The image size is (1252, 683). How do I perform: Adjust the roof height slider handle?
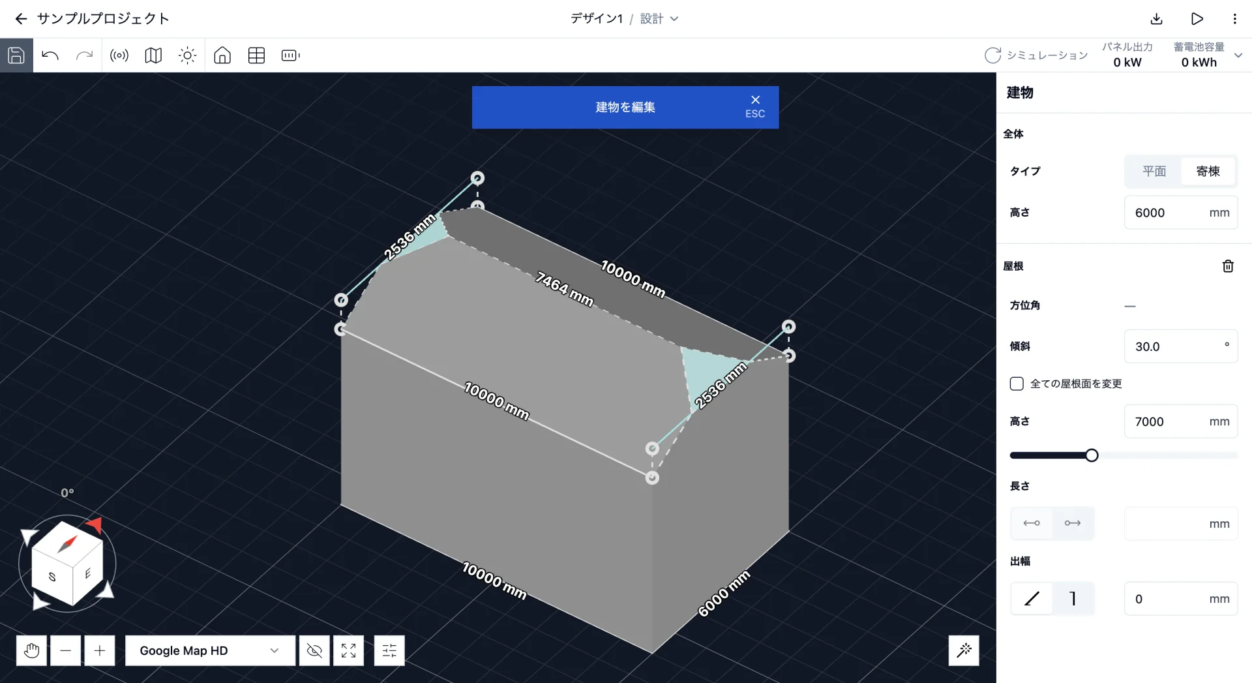tap(1092, 455)
